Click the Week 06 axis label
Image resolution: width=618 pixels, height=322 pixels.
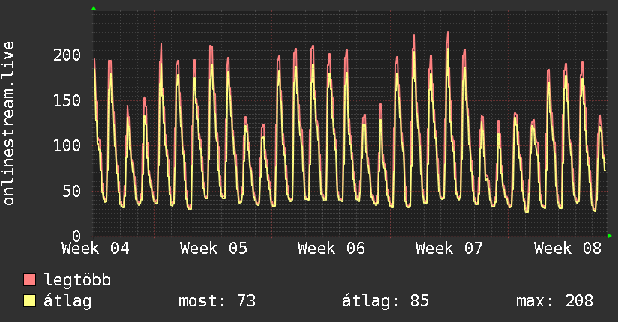click(x=331, y=249)
